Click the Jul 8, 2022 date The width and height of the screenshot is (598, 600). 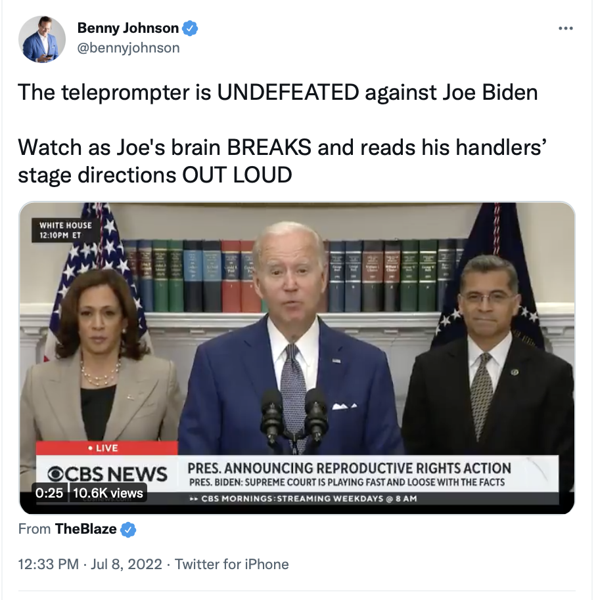tap(126, 564)
